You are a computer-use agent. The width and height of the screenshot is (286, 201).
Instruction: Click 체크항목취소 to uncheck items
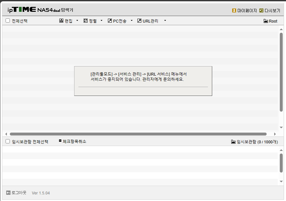(x=74, y=141)
